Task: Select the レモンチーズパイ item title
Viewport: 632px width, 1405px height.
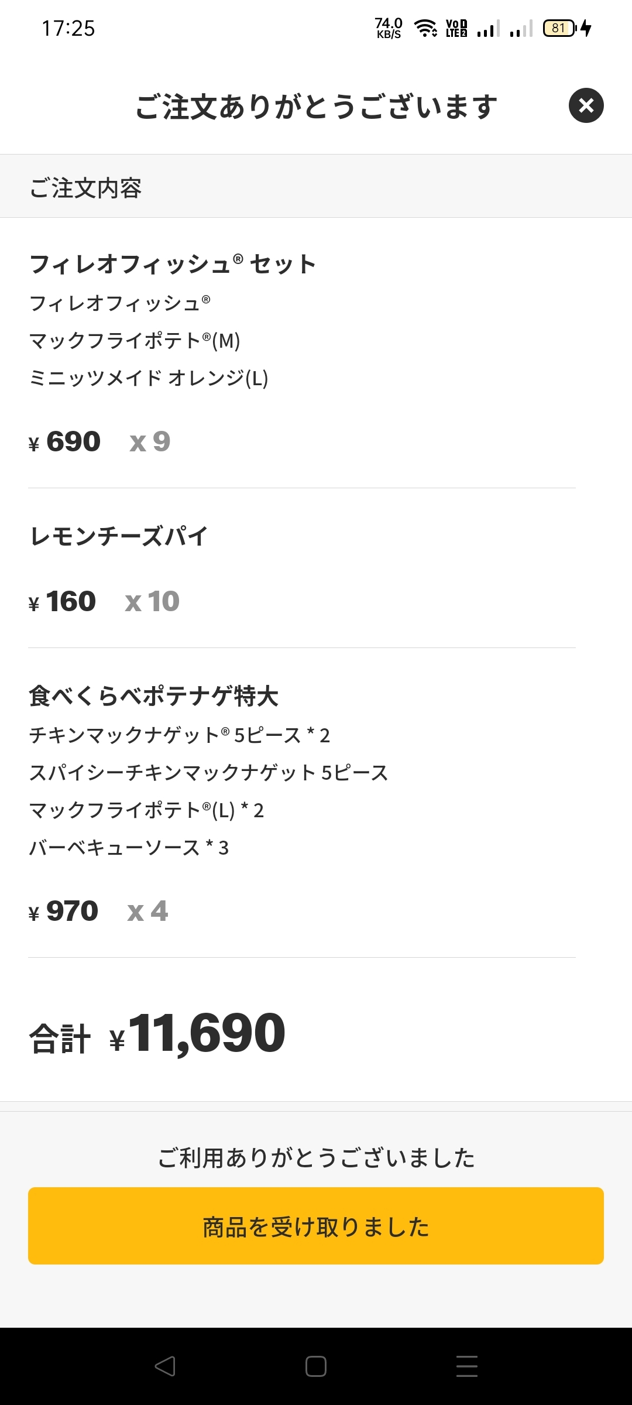Action: (x=119, y=536)
